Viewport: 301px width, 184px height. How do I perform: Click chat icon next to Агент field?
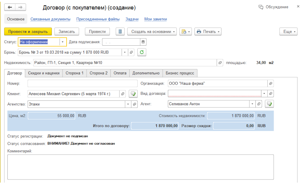coord(269,104)
